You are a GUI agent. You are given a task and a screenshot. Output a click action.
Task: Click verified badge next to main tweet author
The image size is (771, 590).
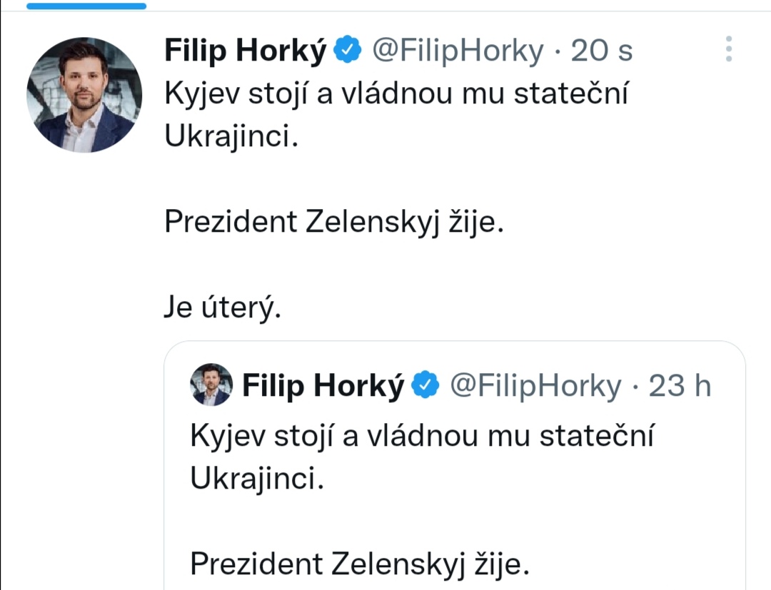click(348, 50)
